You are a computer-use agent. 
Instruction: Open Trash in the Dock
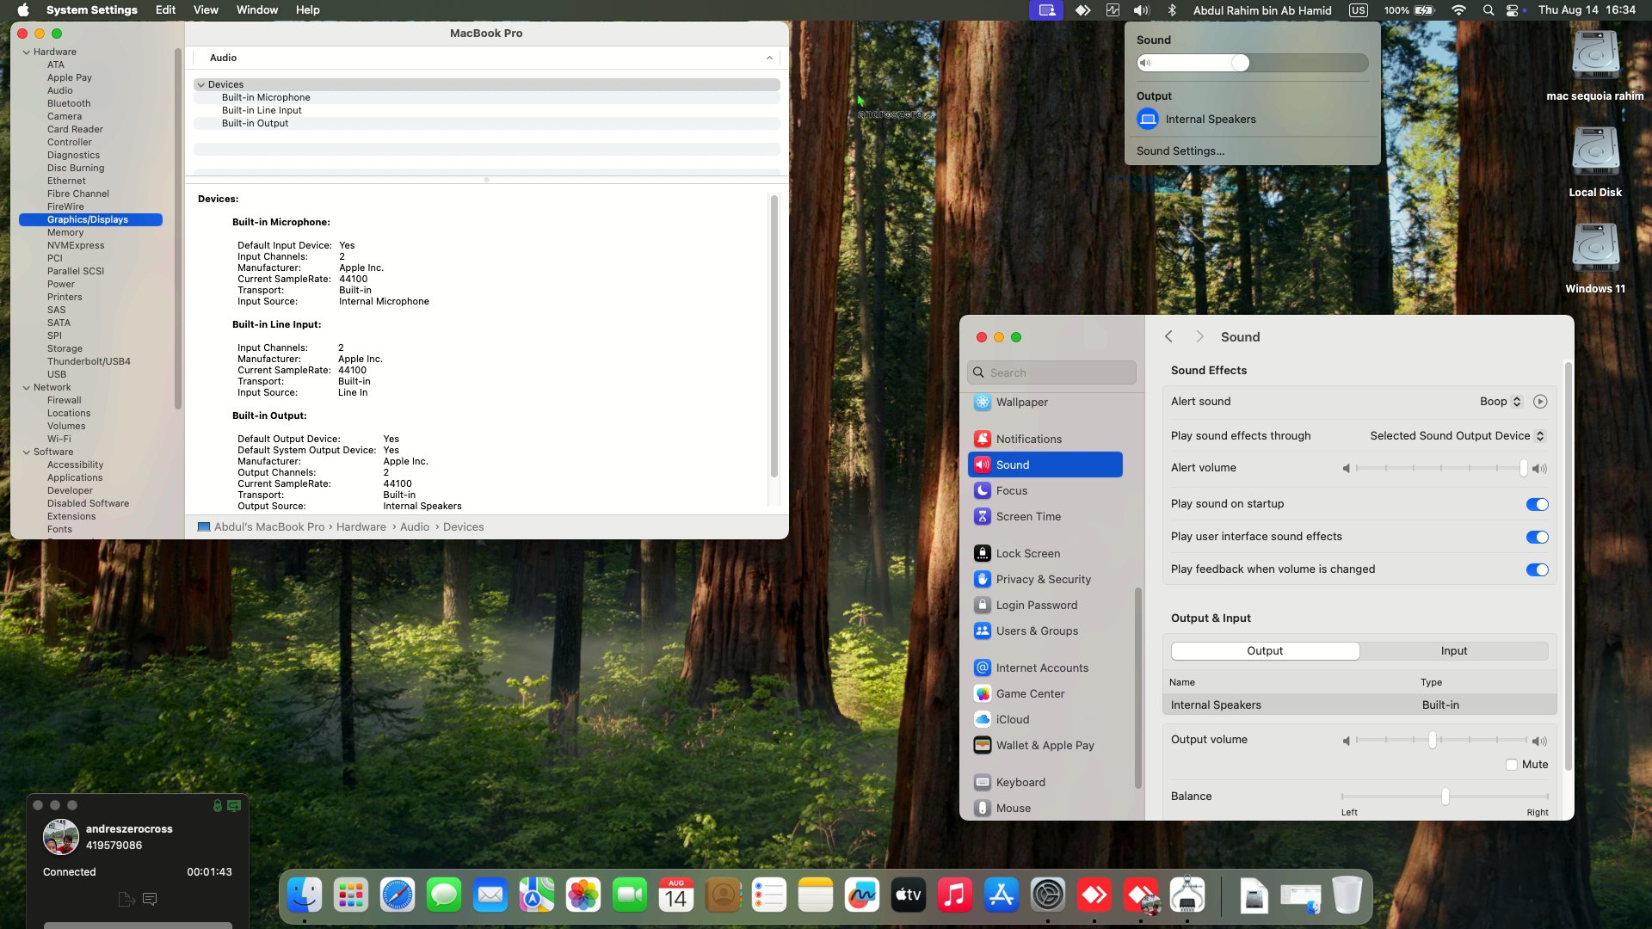click(1347, 895)
